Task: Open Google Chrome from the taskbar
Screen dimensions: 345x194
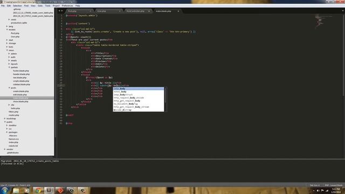Action: point(38,190)
